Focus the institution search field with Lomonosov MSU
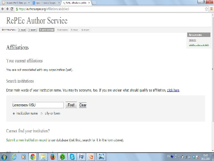The height and width of the screenshot is (161, 214). [x=38, y=105]
